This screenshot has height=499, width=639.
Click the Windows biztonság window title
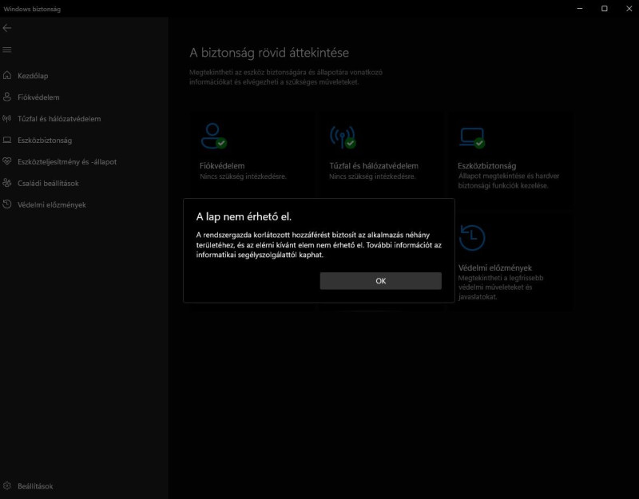pyautogui.click(x=32, y=9)
